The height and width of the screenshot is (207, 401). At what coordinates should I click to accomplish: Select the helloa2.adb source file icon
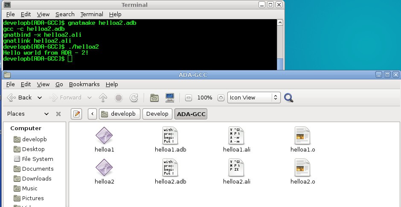[170, 168]
